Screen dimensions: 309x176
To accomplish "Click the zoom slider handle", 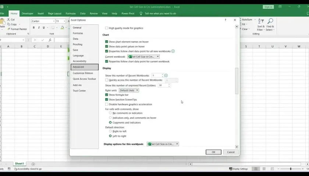I will [291, 169].
